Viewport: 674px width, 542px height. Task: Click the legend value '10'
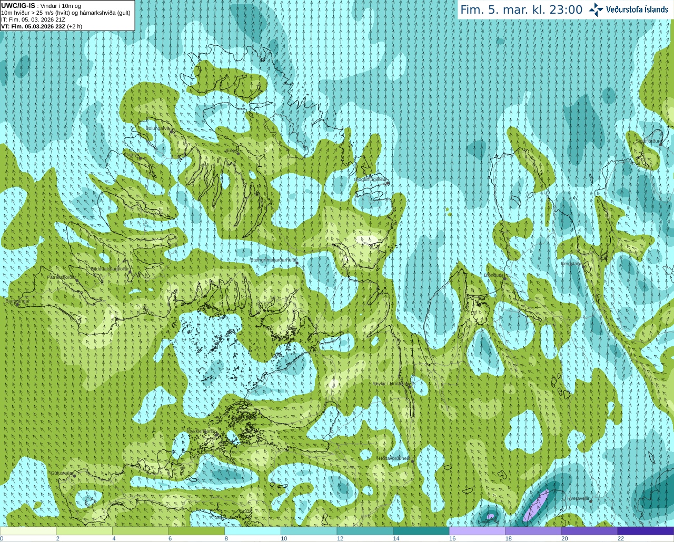284,538
